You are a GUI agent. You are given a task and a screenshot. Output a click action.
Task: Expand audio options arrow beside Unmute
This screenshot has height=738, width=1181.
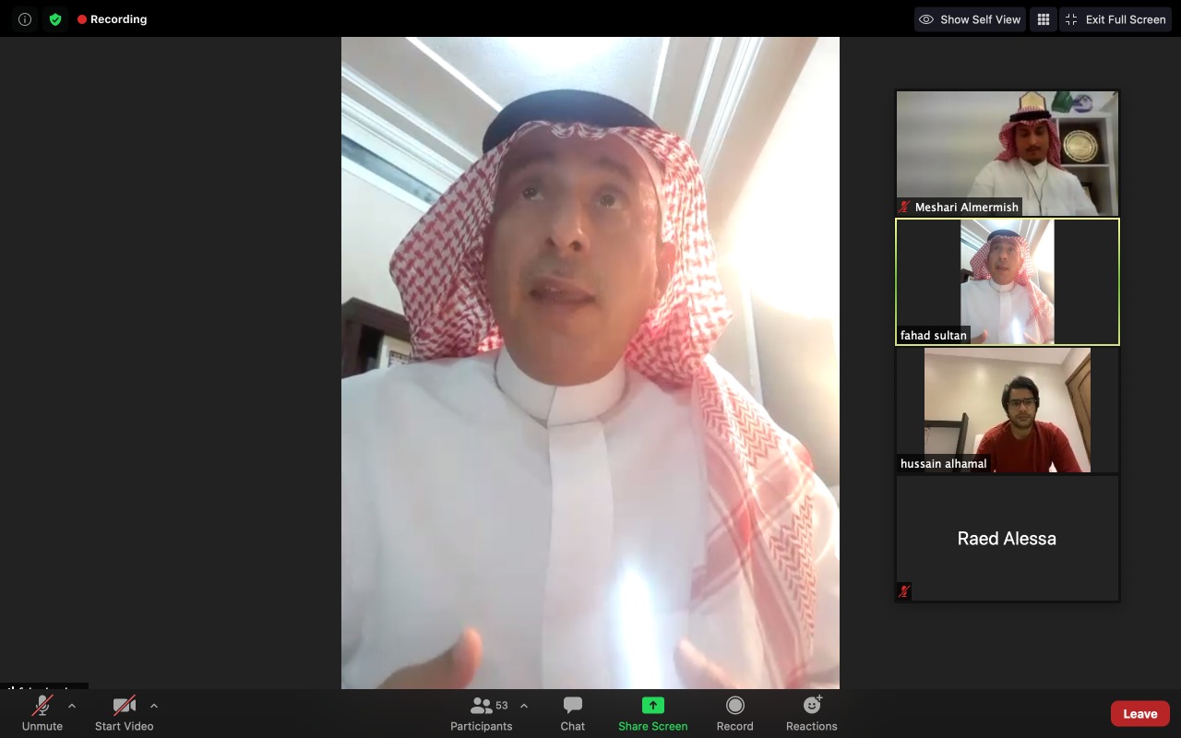coord(72,706)
